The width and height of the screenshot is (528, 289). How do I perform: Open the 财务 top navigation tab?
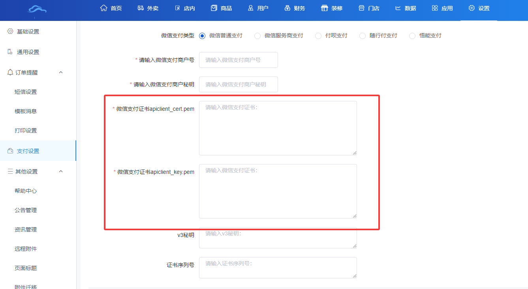pyautogui.click(x=295, y=8)
